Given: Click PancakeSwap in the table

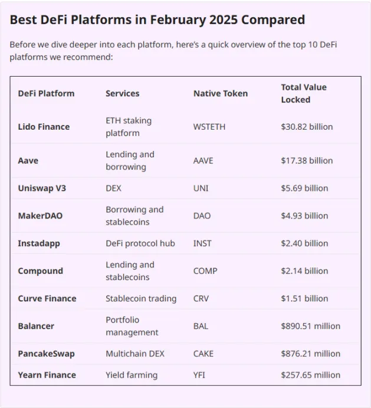Looking at the screenshot, I should click(46, 354).
